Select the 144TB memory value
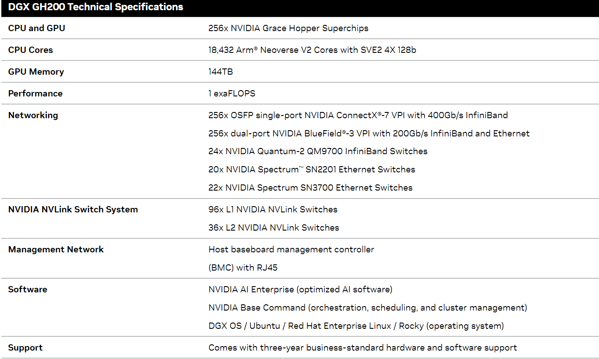Viewport: 599px width, 359px height. tap(220, 72)
